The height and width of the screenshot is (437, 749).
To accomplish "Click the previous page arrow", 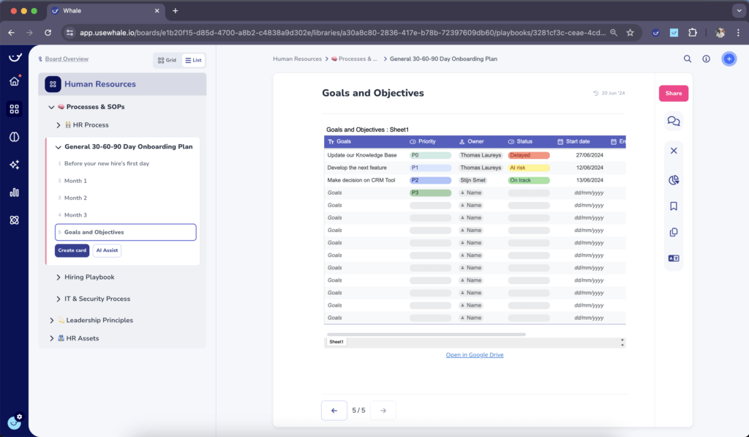I will click(334, 411).
